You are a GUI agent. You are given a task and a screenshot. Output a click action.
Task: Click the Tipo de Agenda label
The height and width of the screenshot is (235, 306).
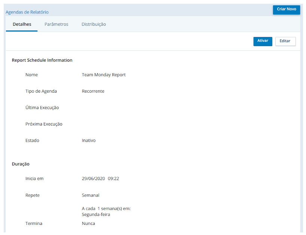pyautogui.click(x=41, y=91)
